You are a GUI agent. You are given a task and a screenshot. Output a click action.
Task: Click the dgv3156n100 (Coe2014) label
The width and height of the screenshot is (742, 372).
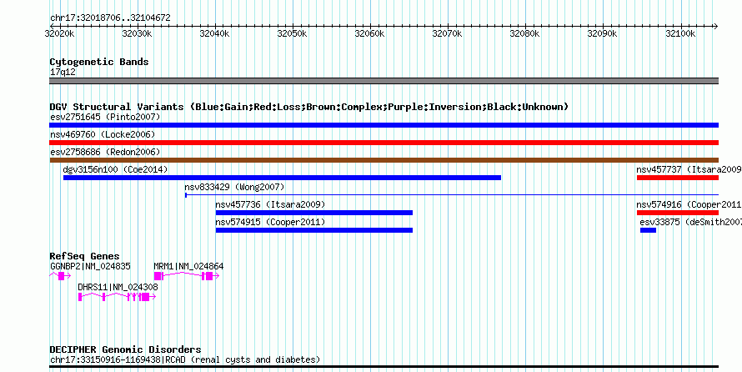pos(115,169)
